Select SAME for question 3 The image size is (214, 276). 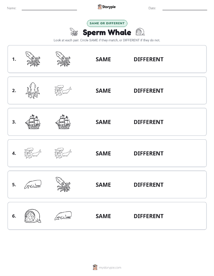tap(103, 122)
